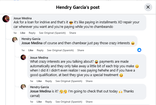
Task: Open Josue Medina's avatar on top comment
Action: tap(6, 19)
